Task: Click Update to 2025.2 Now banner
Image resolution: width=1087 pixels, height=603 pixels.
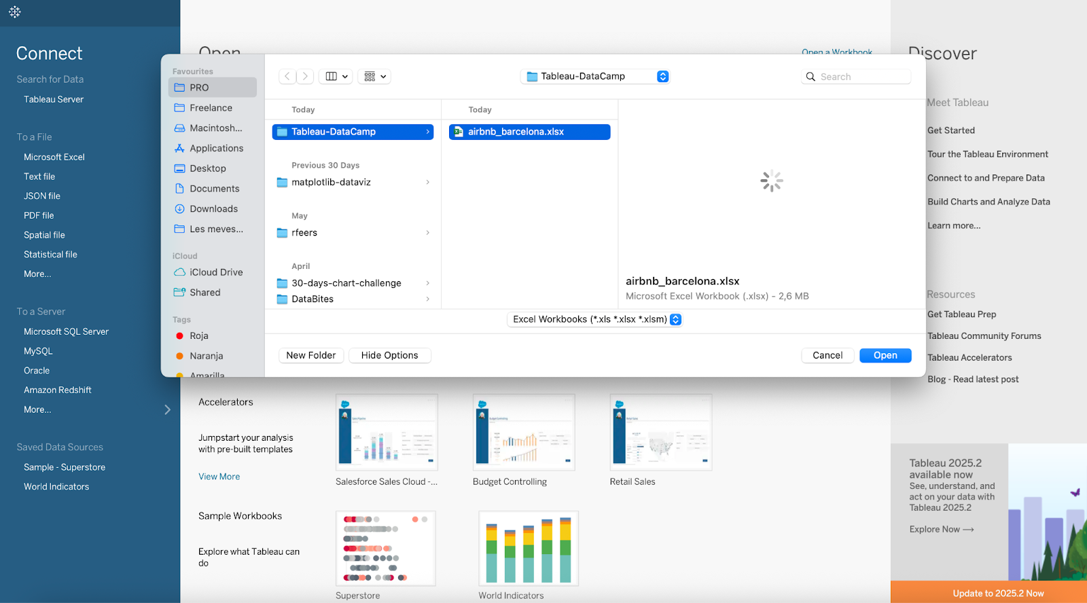Action: [x=989, y=593]
